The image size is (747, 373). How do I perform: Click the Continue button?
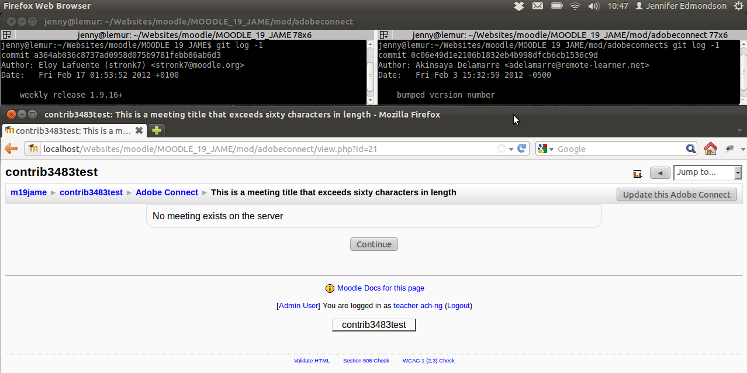(374, 244)
